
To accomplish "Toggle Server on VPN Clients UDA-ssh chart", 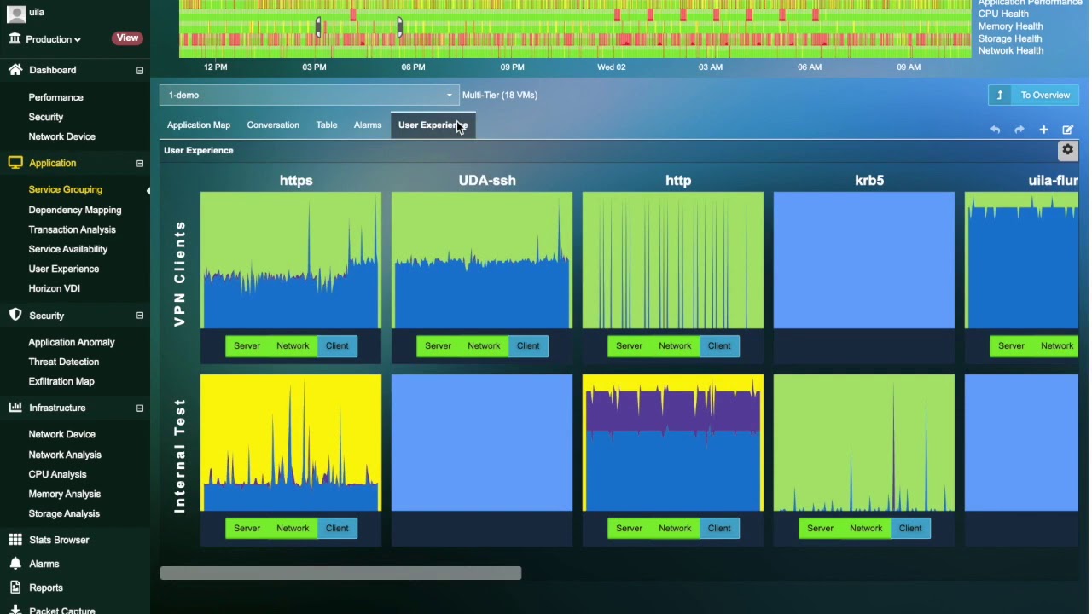I will click(x=439, y=345).
